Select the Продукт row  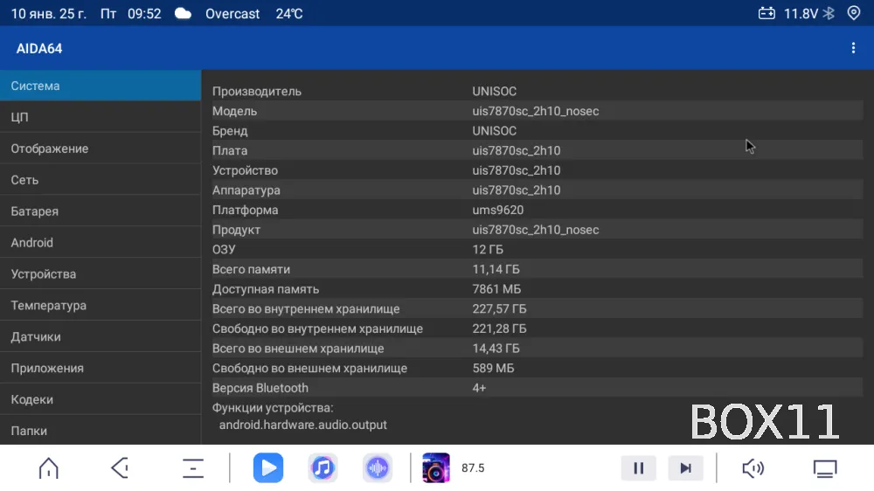[x=538, y=230]
